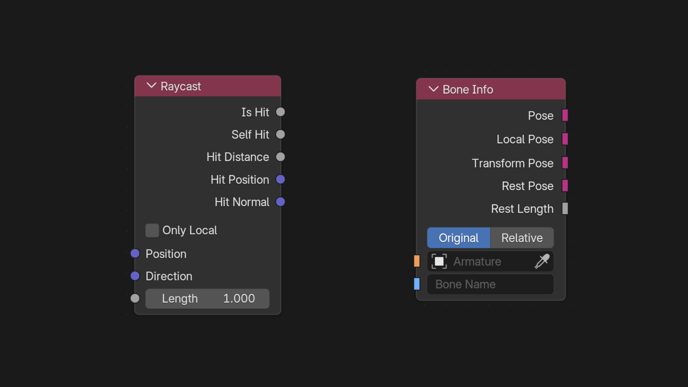The height and width of the screenshot is (387, 688).
Task: Click the Length input socket
Action: click(135, 298)
